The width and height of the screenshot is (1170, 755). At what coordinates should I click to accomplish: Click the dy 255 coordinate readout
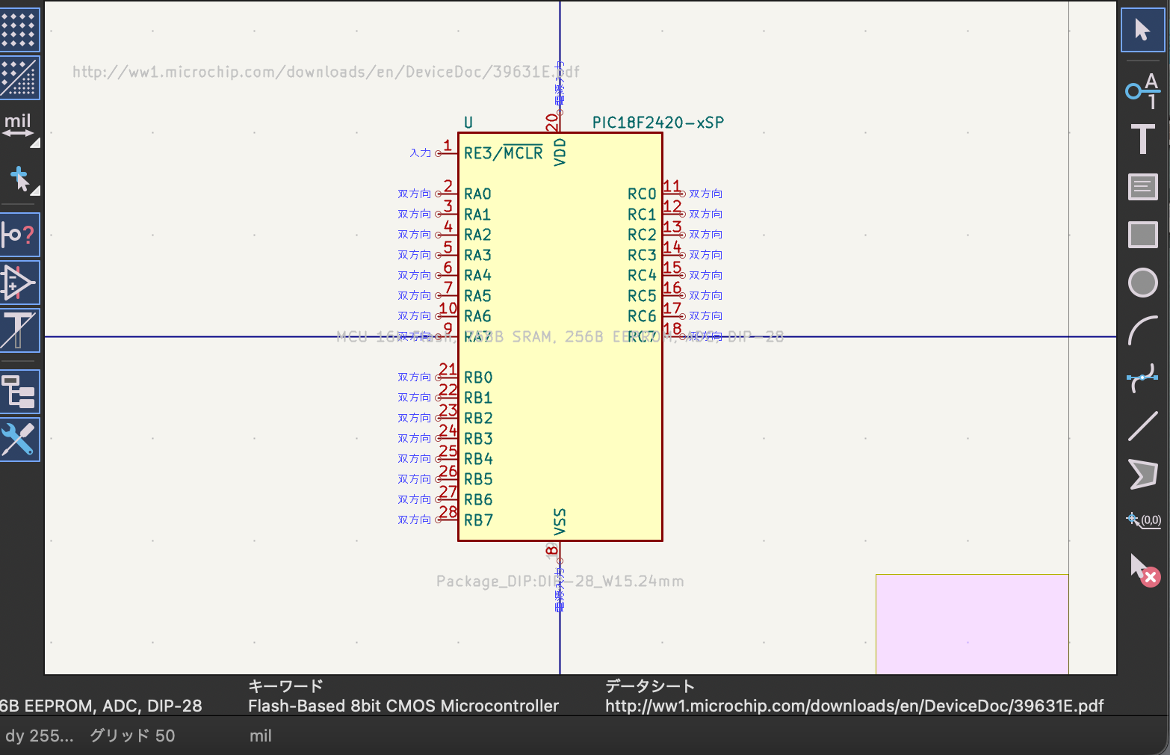(40, 736)
